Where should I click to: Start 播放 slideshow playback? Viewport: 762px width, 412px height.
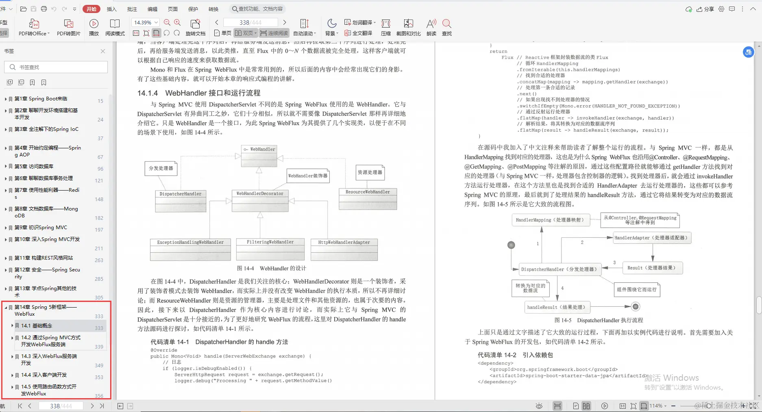[x=94, y=28]
